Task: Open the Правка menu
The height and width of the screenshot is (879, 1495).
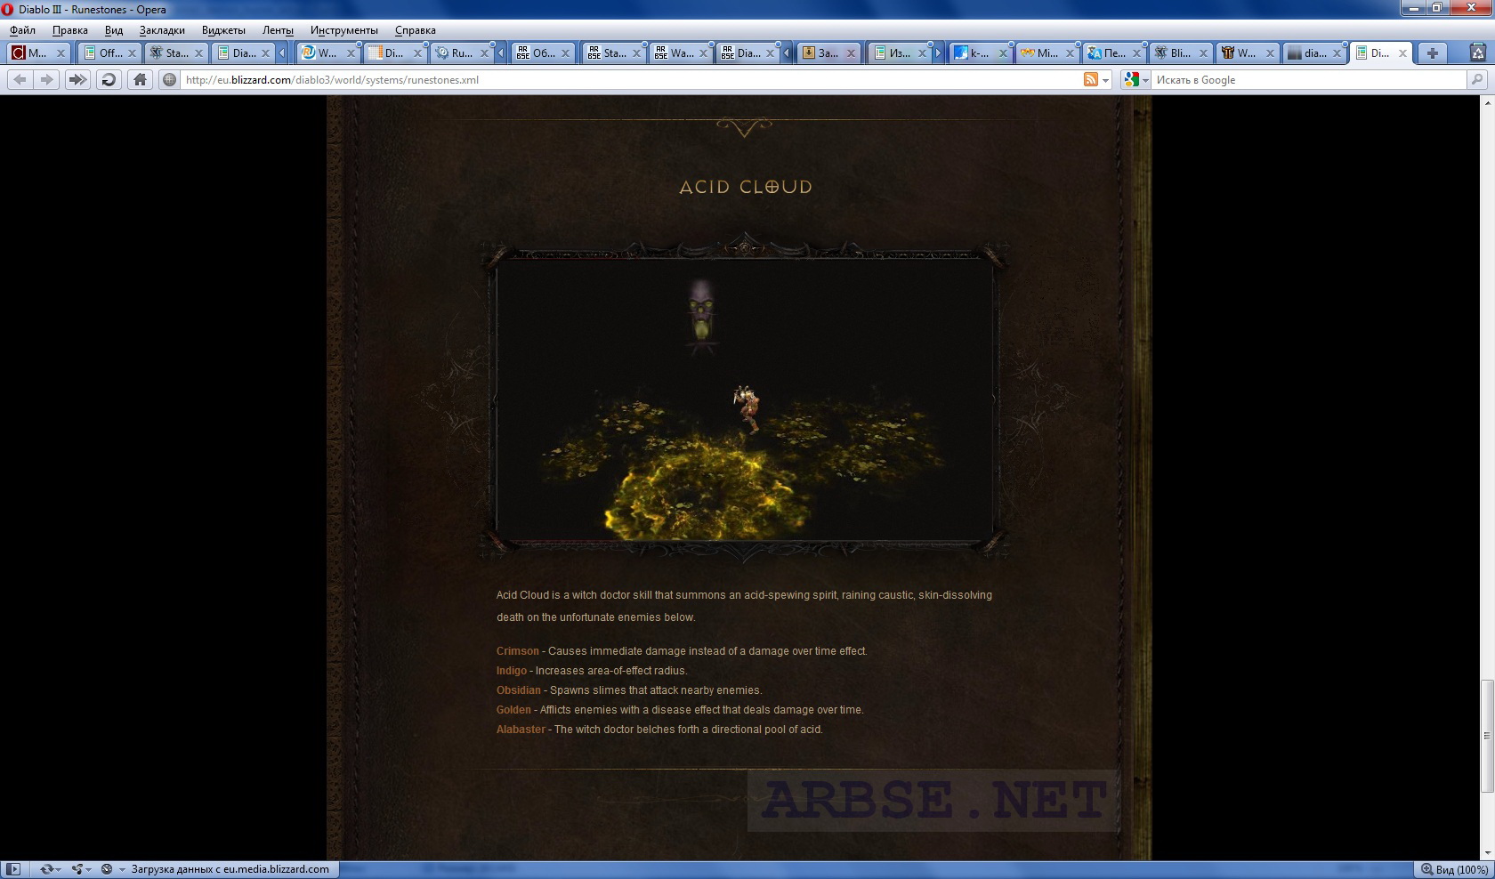Action: [70, 30]
